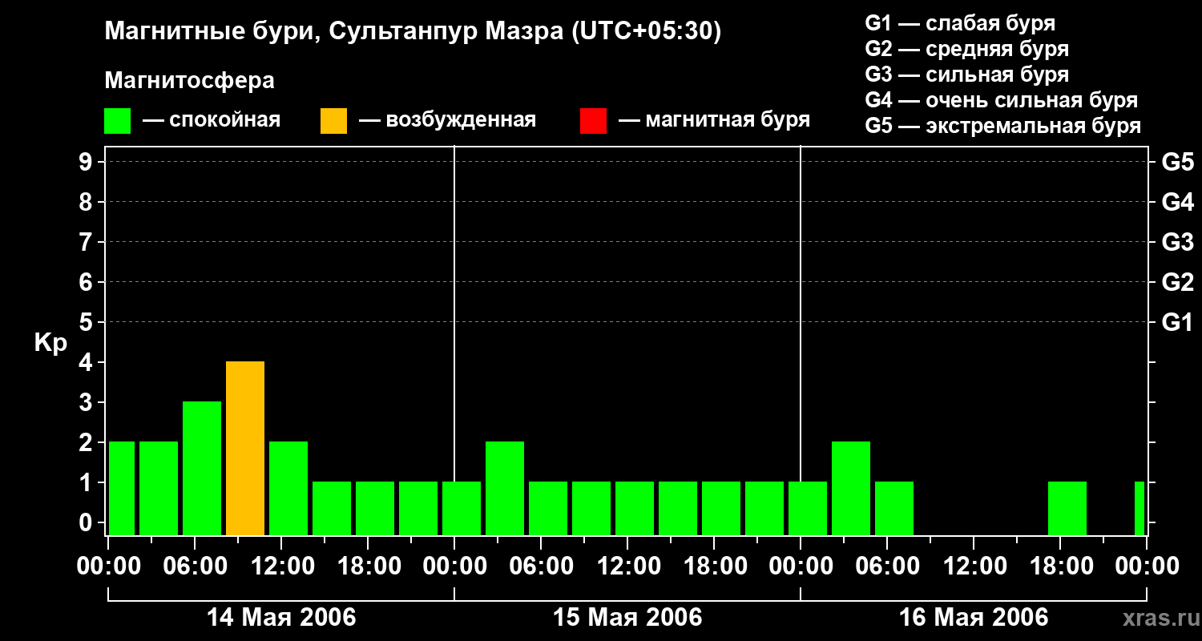This screenshot has width=1202, height=641.
Task: Click the '16 Мая 2006' date label
Action: pos(974,617)
